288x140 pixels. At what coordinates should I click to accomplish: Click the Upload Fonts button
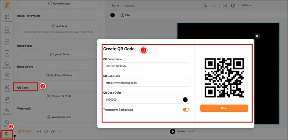pos(59,54)
